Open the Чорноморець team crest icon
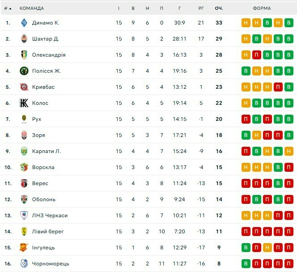The image size is (297, 273). [24, 264]
